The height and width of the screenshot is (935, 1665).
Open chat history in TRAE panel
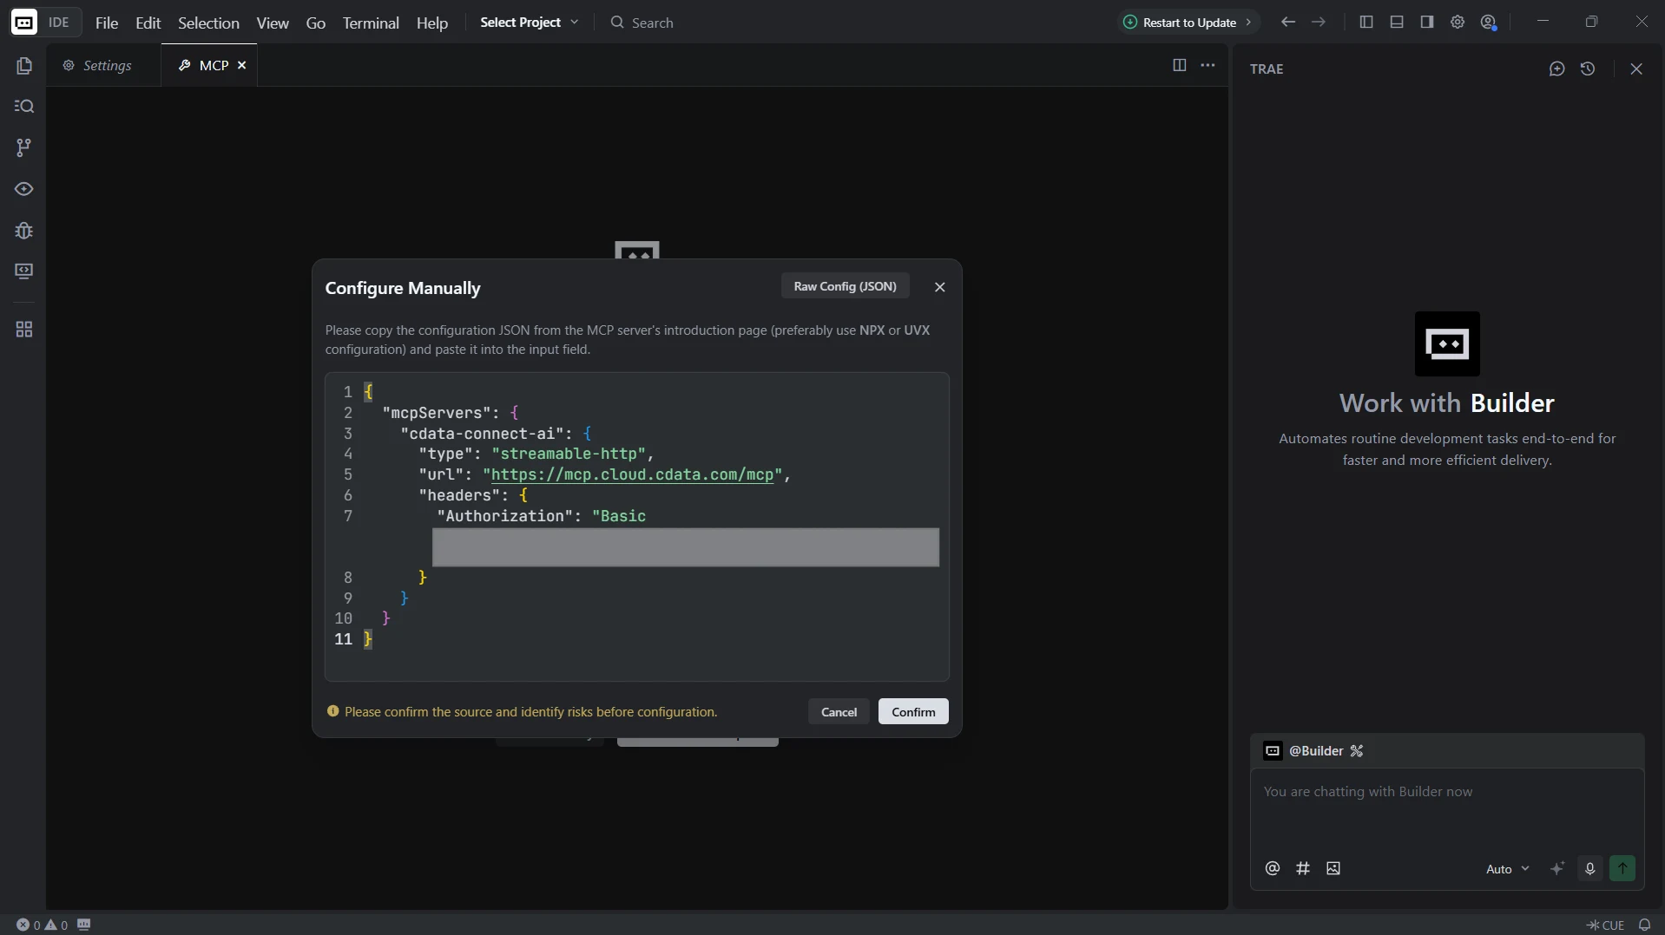[1588, 69]
